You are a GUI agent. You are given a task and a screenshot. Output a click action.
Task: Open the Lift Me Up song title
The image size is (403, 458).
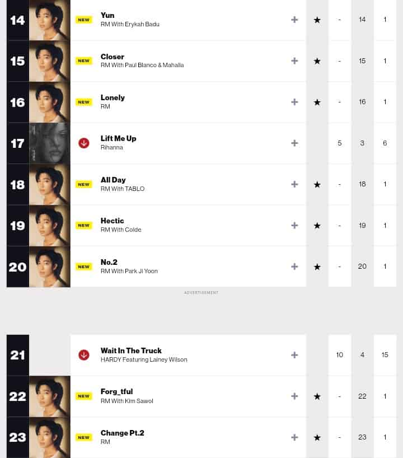tap(118, 138)
